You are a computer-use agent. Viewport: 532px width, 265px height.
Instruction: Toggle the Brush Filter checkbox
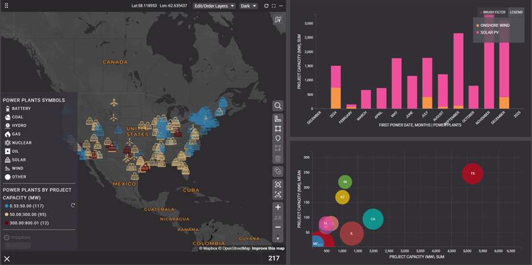[481, 12]
